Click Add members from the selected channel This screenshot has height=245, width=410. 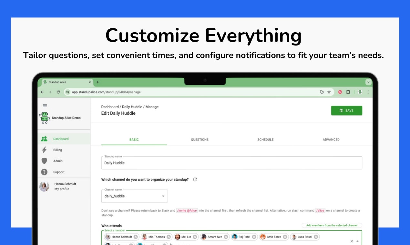pyautogui.click(x=332, y=225)
